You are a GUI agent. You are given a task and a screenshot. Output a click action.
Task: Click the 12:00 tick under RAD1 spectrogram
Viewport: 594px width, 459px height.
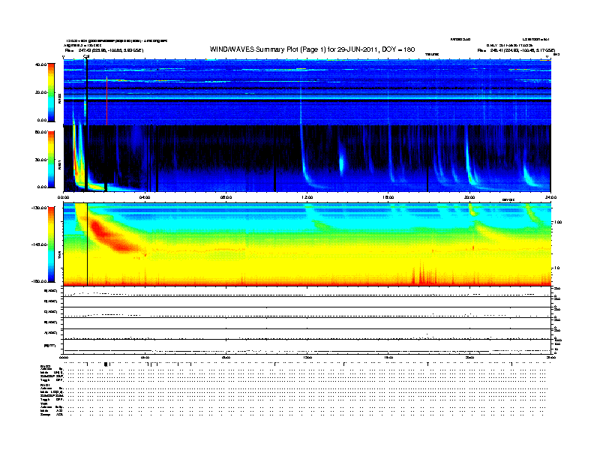[x=307, y=197]
